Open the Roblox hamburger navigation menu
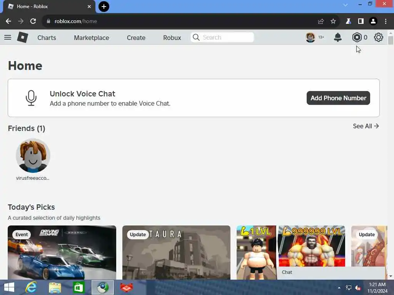 point(8,37)
